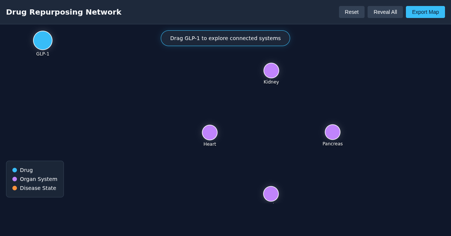Click the 'Heart' node label text
This screenshot has width=451, height=236.
click(x=210, y=144)
